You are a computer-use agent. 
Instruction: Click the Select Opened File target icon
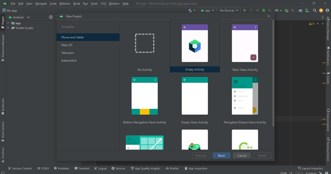coord(51,17)
